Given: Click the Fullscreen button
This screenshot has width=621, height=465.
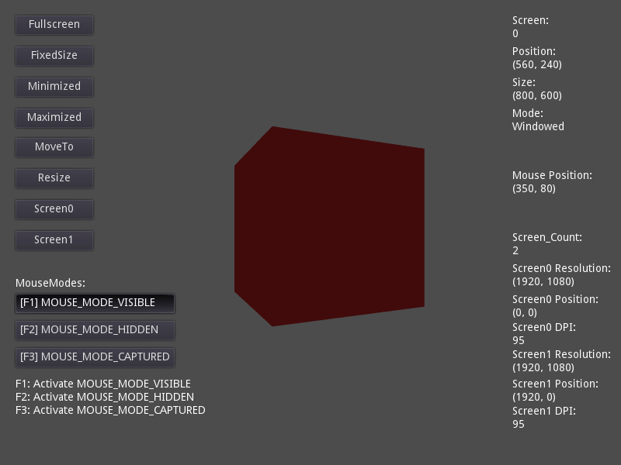Looking at the screenshot, I should [x=54, y=24].
